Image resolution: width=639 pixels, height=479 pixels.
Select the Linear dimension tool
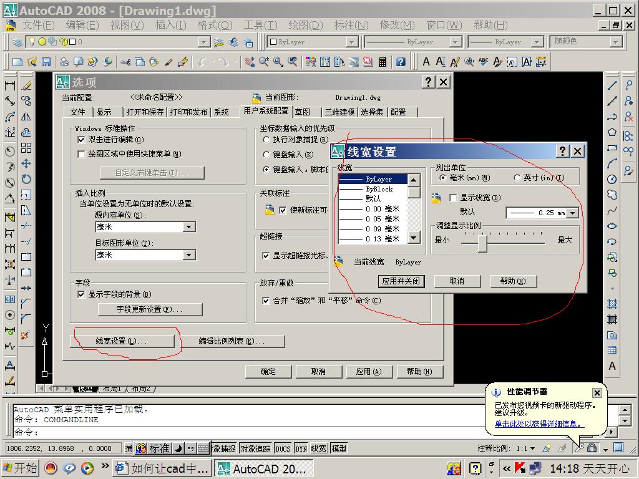(10, 85)
